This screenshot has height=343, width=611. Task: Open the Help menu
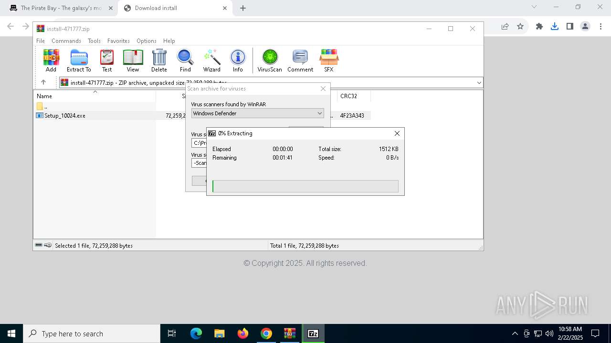click(x=169, y=41)
